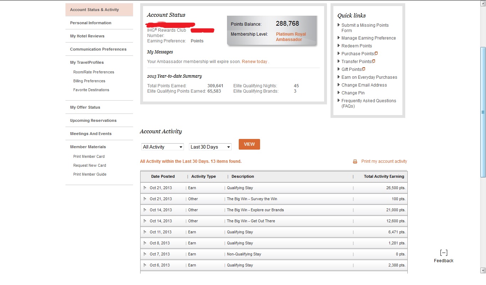486x285 pixels.
Task: Click the Print Member Card link
Action: [x=89, y=156]
